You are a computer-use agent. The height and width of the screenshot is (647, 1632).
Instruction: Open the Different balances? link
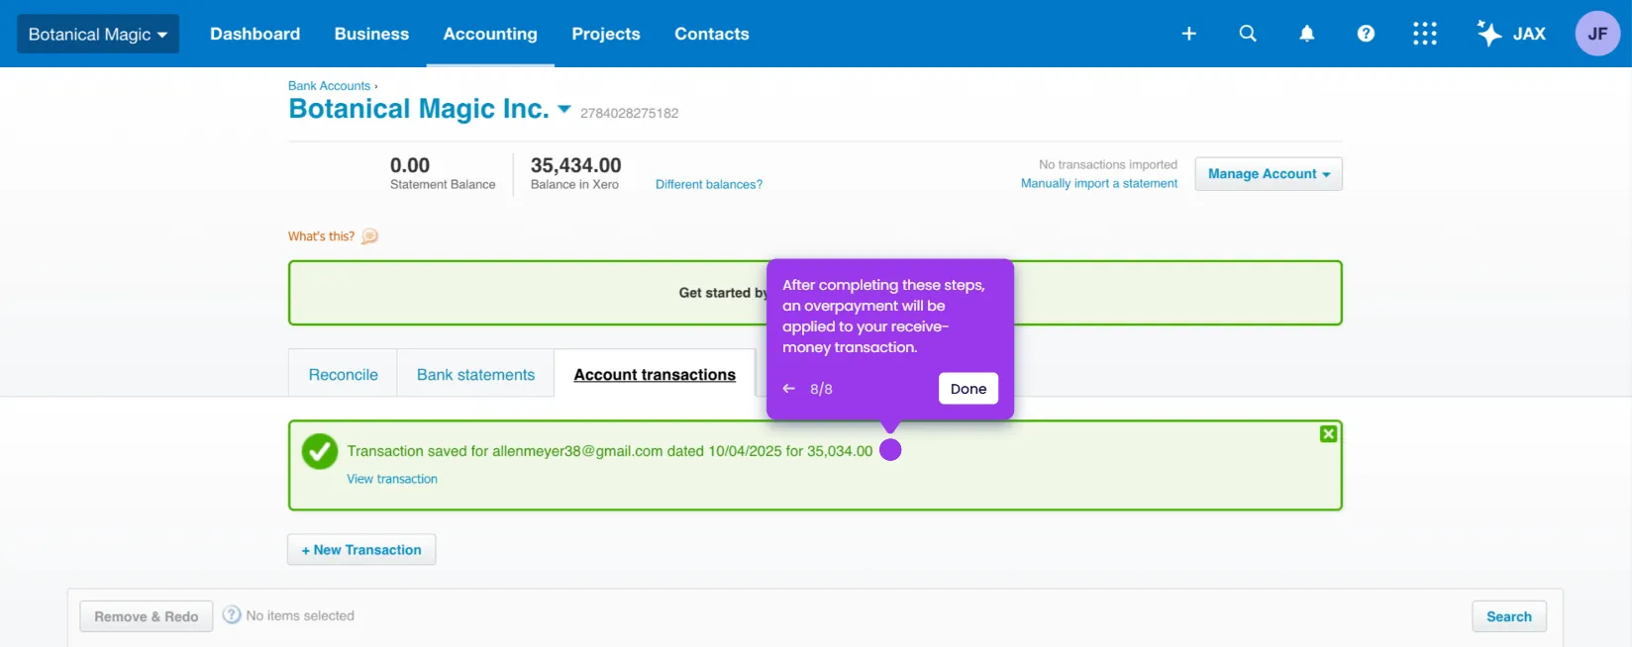[x=709, y=184]
